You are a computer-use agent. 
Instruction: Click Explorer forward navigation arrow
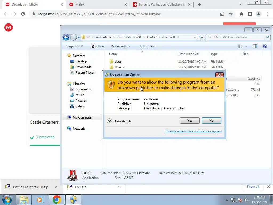click(73, 37)
